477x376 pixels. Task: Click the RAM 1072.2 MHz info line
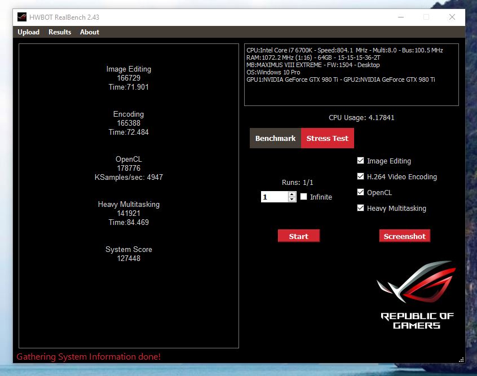click(313, 57)
